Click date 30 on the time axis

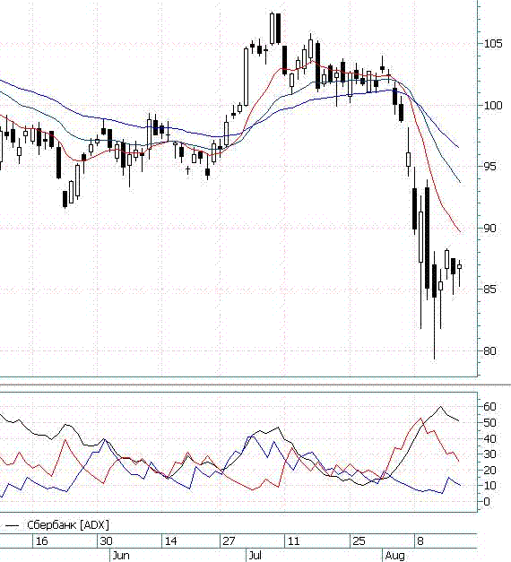point(106,540)
